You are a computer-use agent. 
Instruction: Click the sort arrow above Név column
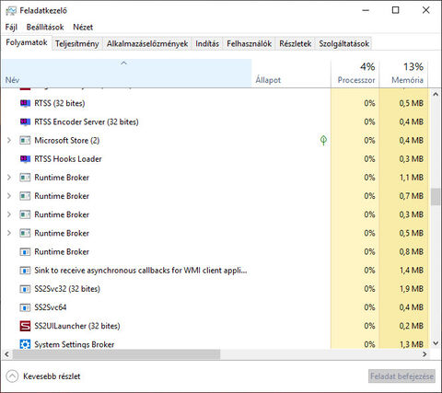[x=123, y=63]
